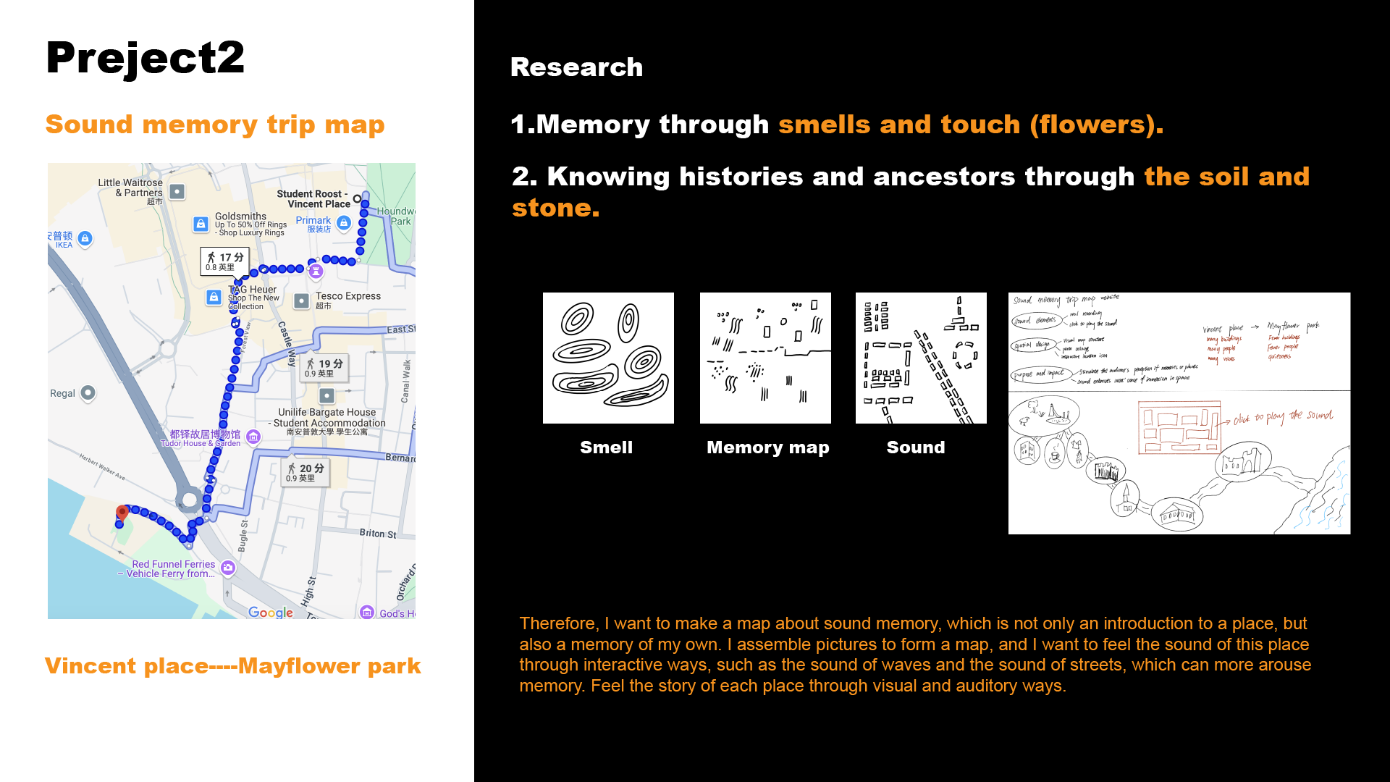Click the purple transit marker on the route
The image size is (1390, 782).
tap(316, 272)
